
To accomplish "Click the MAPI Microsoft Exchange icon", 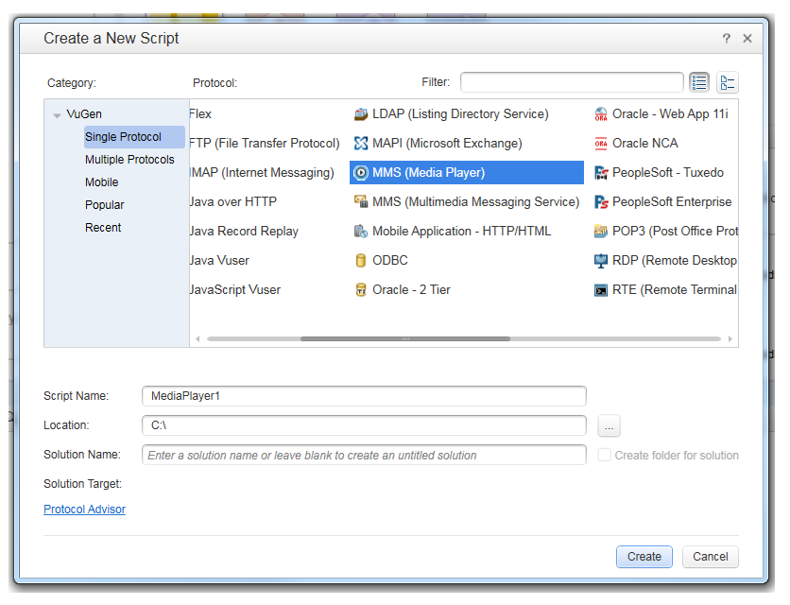I will [x=361, y=144].
